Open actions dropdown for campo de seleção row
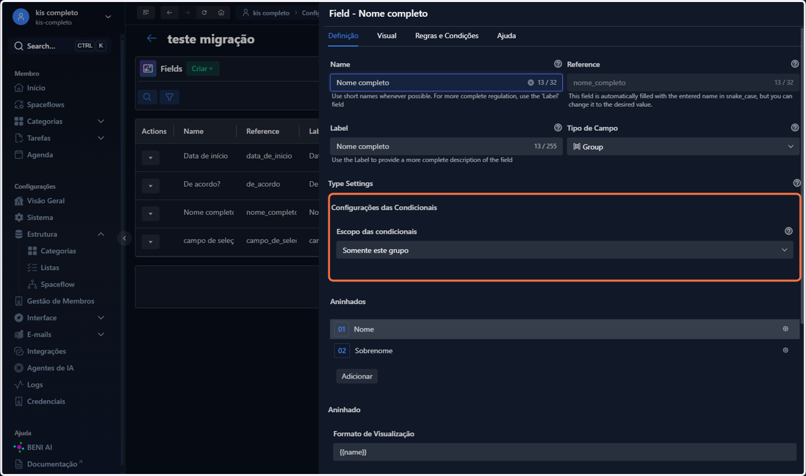The width and height of the screenshot is (806, 476). (150, 242)
